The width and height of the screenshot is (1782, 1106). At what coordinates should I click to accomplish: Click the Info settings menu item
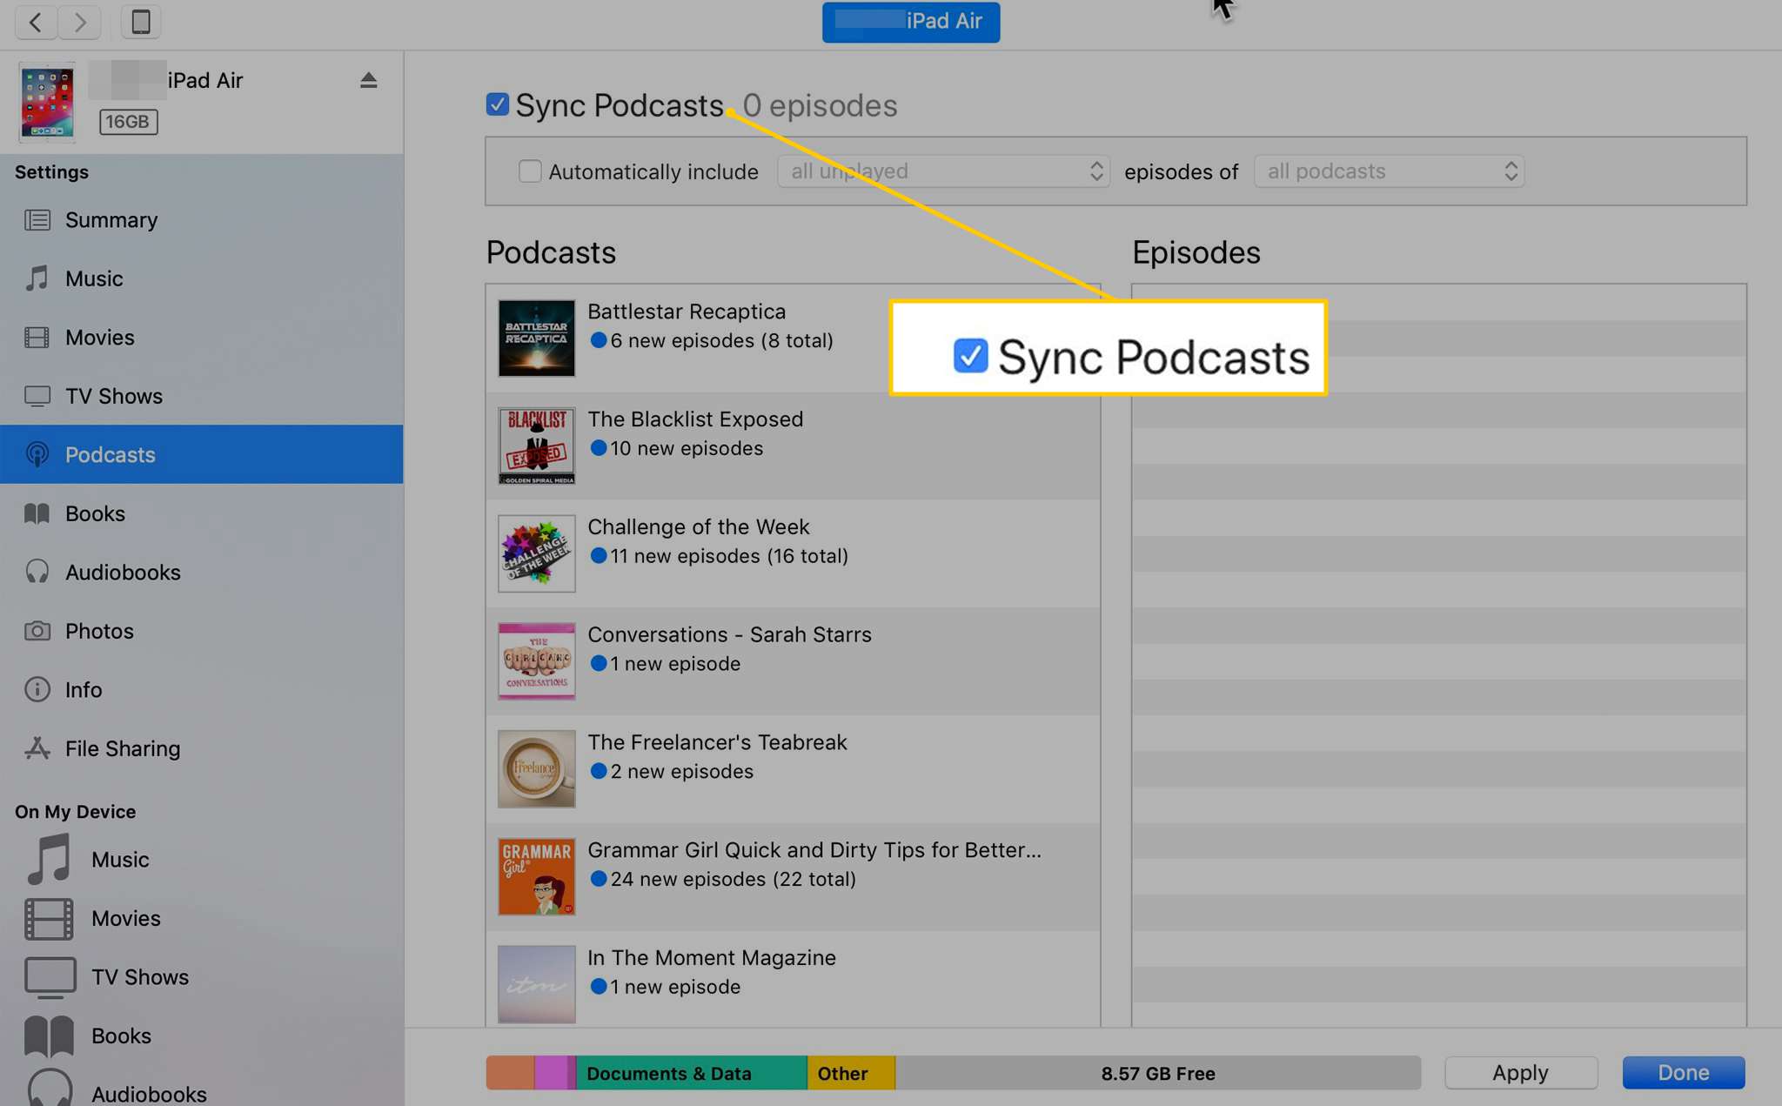click(x=83, y=688)
